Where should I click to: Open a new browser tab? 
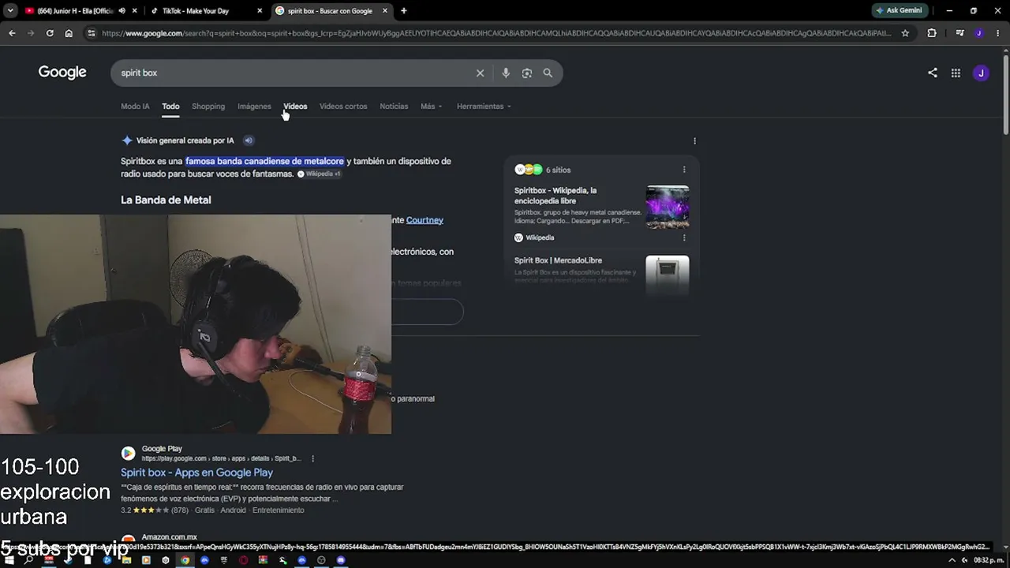pos(404,11)
